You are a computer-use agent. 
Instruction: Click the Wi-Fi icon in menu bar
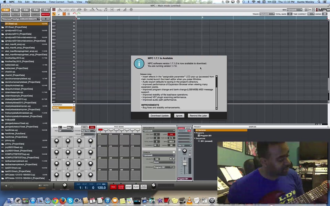tap(254, 2)
